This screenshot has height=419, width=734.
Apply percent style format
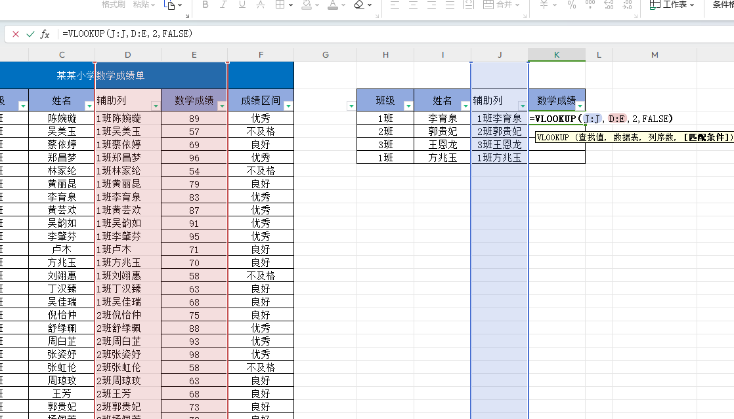pyautogui.click(x=572, y=5)
